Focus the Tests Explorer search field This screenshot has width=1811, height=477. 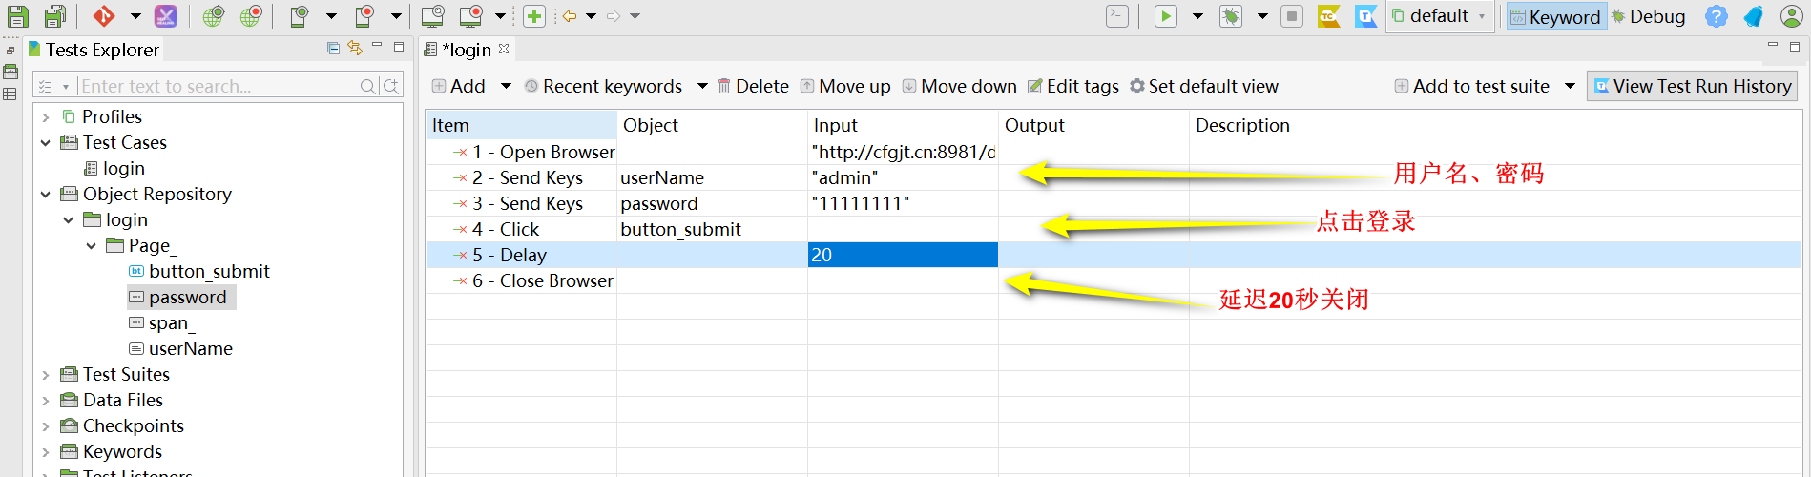click(x=218, y=86)
